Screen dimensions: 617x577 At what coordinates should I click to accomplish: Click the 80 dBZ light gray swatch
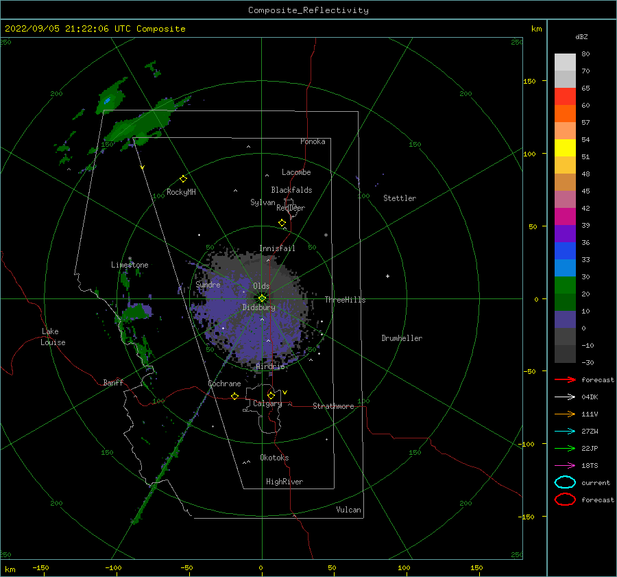pos(565,62)
